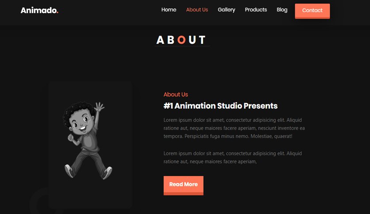
Task: Select the jumping cartoon boy image
Action: pyautogui.click(x=88, y=141)
